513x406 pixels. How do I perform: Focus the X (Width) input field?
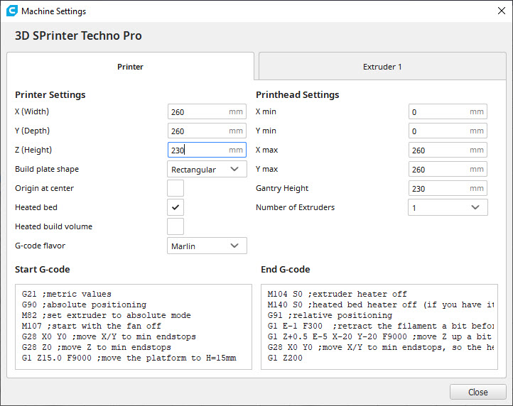[x=207, y=112]
